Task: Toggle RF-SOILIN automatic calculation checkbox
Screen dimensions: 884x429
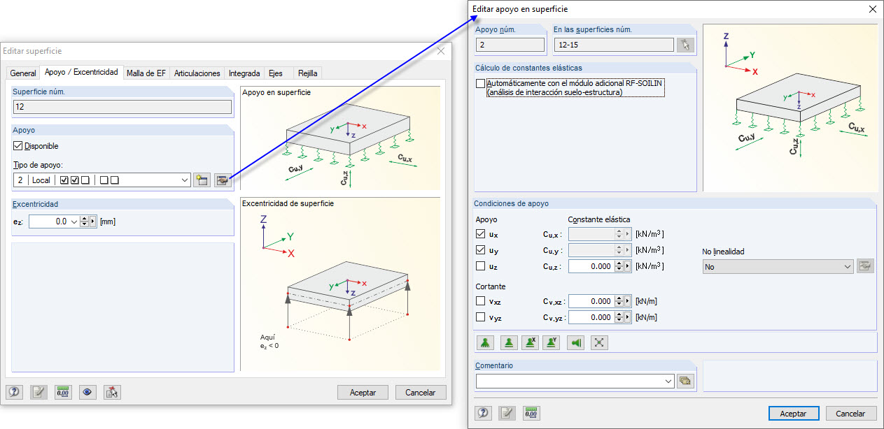Action: [480, 83]
